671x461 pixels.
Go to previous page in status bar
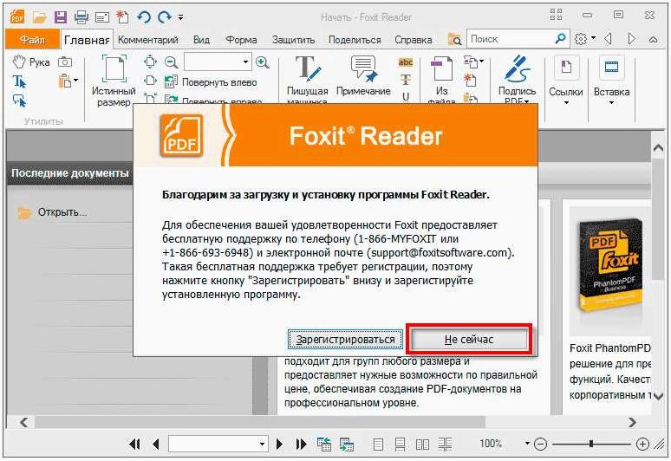click(x=156, y=445)
